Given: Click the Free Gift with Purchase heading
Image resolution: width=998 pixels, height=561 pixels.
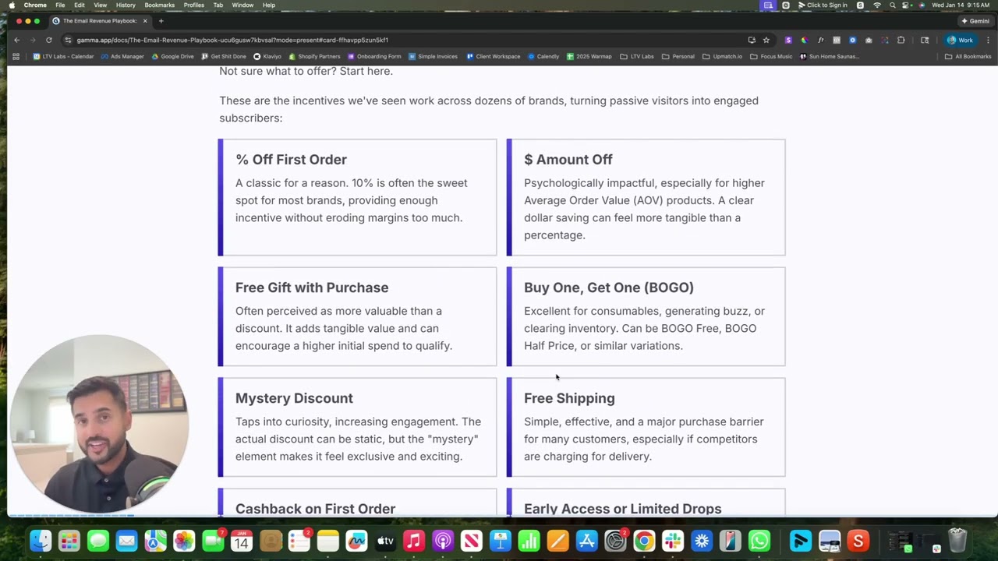Looking at the screenshot, I should coord(312,288).
